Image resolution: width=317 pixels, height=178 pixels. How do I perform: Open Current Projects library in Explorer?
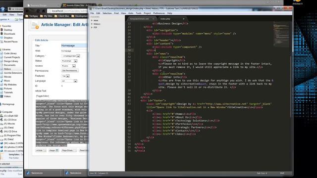(12, 57)
